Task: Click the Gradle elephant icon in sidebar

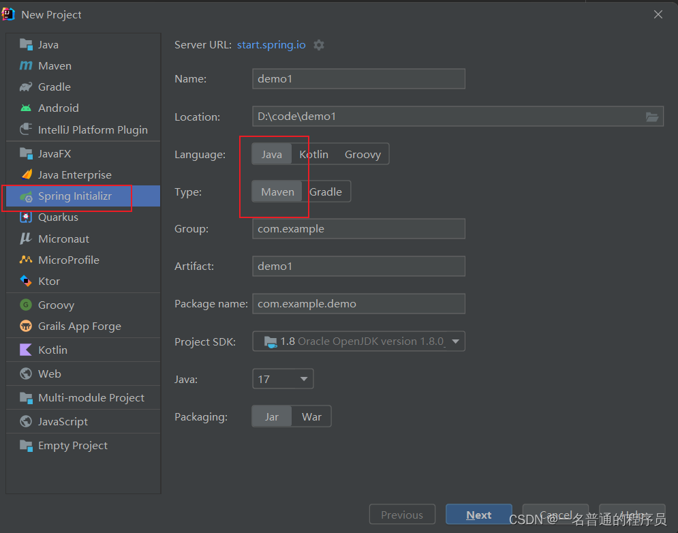Action: pos(26,87)
